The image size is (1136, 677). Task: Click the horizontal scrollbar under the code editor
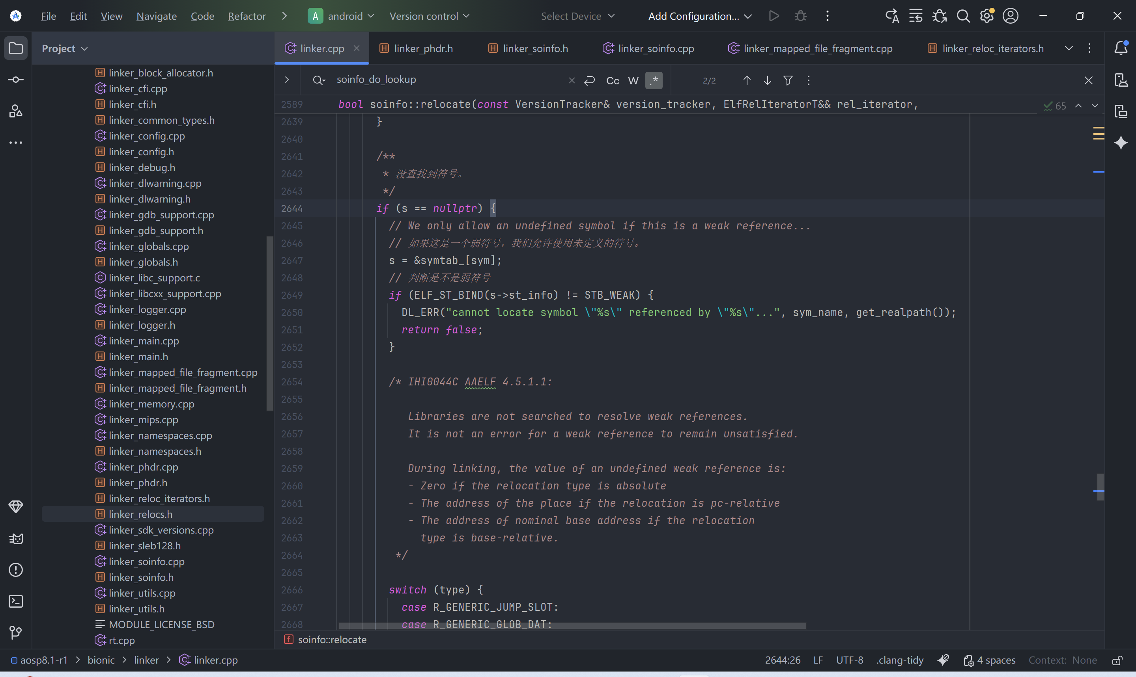[572, 626]
